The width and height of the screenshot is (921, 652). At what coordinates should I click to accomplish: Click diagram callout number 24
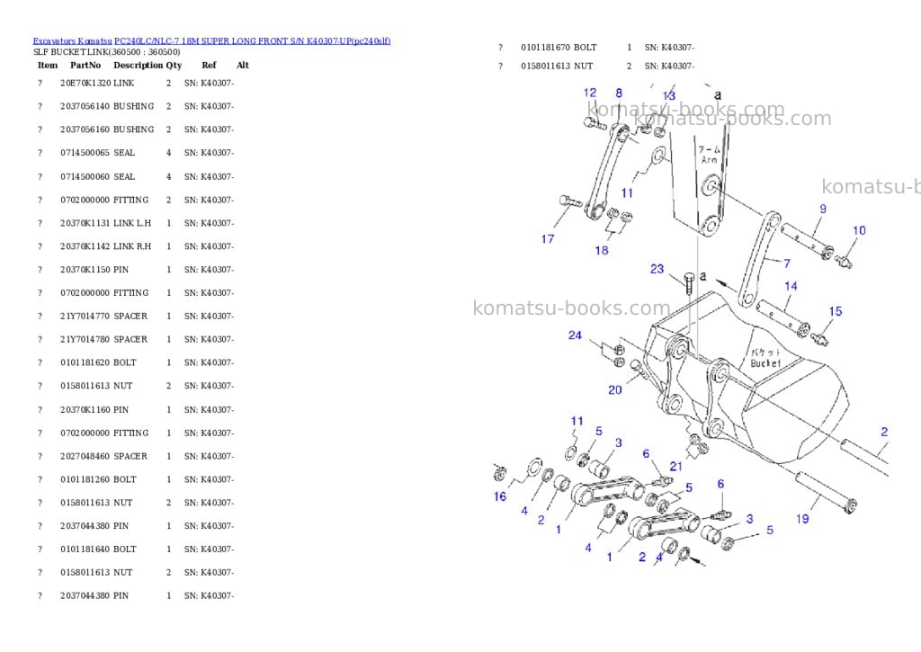tap(575, 335)
